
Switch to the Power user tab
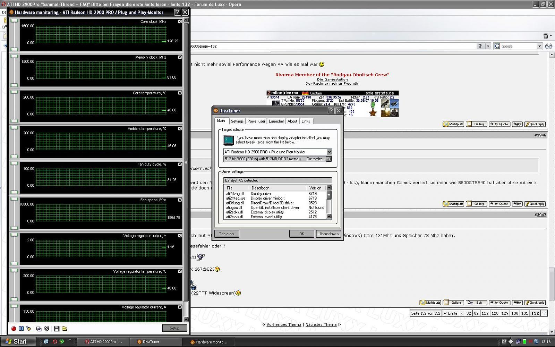coord(256,121)
